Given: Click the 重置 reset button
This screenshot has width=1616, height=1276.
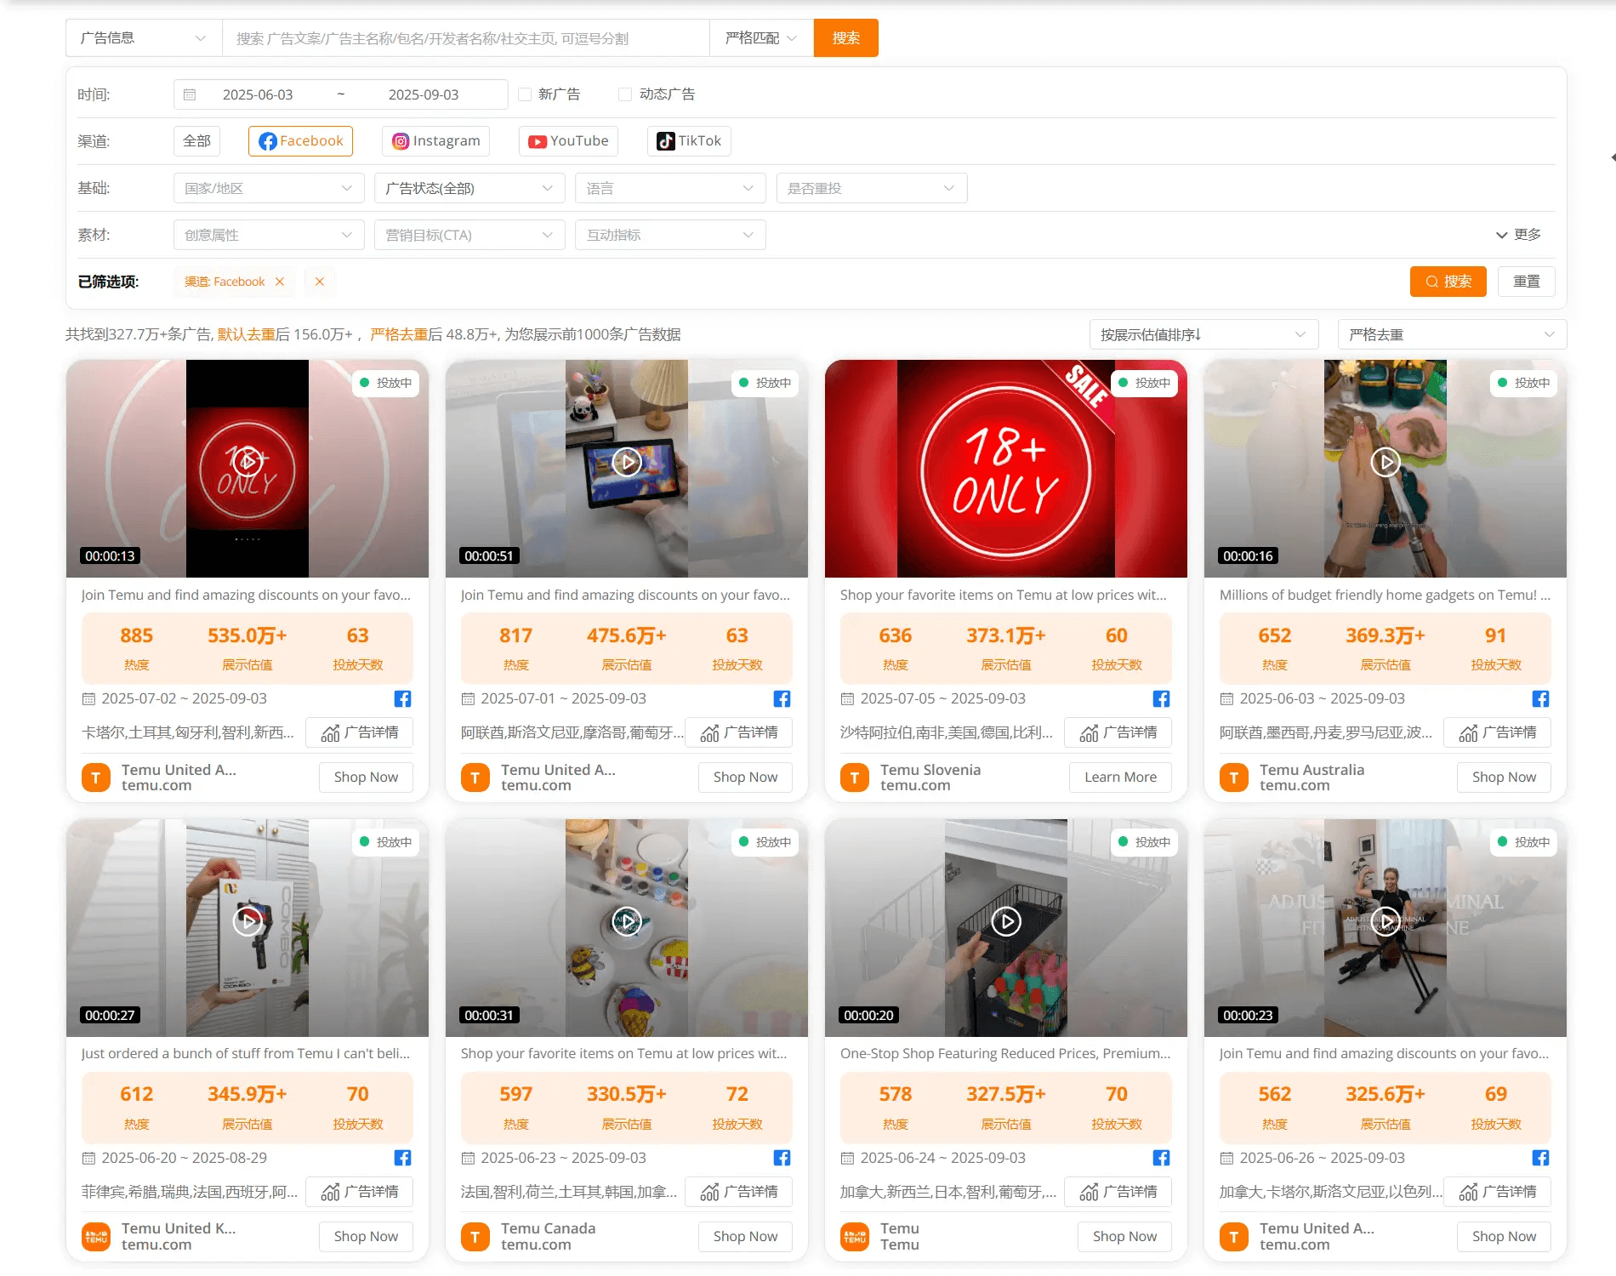Looking at the screenshot, I should [1526, 282].
